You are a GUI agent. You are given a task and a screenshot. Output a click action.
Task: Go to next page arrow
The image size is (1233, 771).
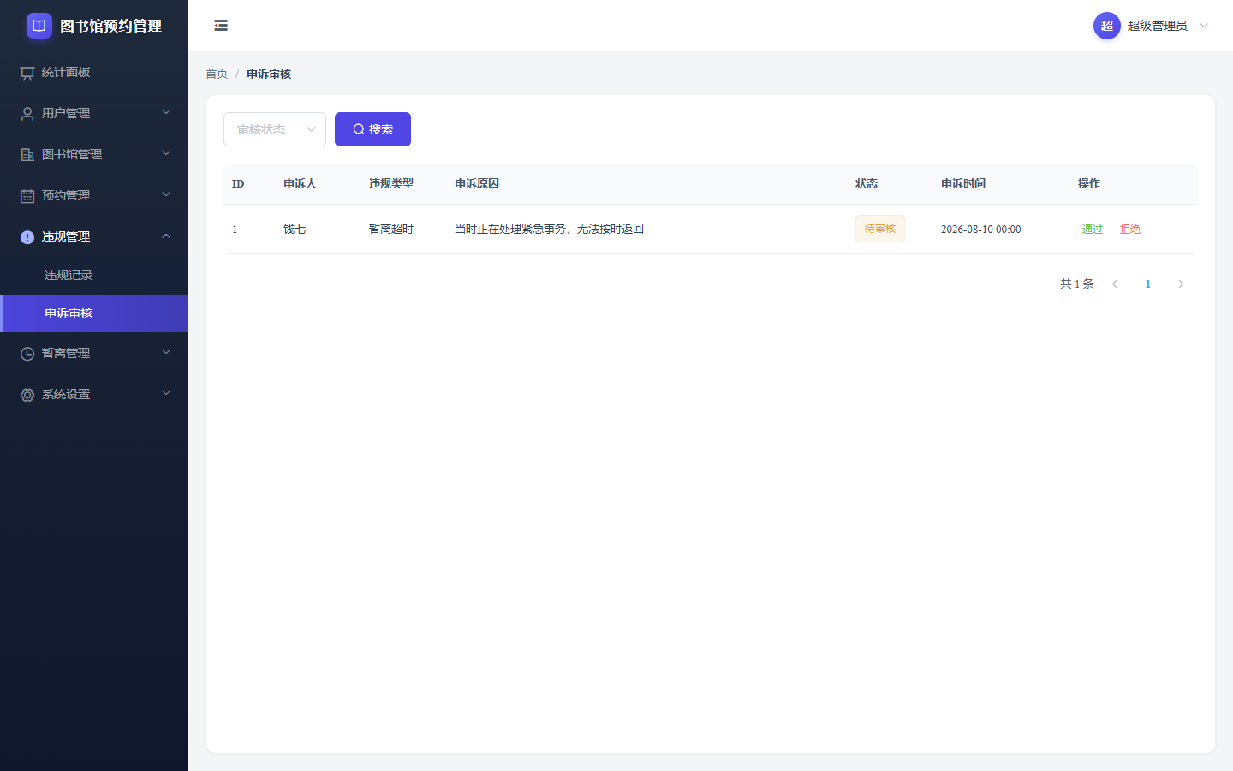1181,284
